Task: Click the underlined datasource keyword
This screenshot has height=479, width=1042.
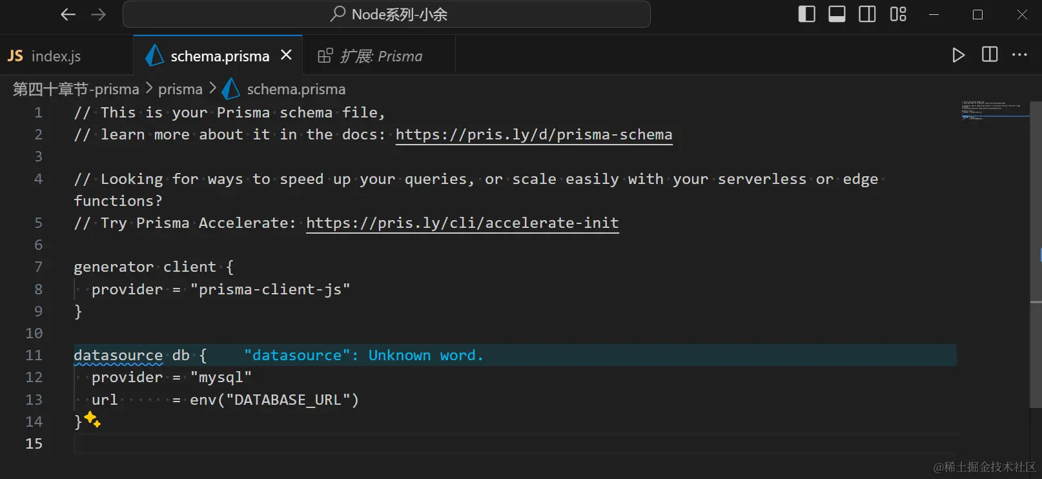Action: (x=118, y=355)
